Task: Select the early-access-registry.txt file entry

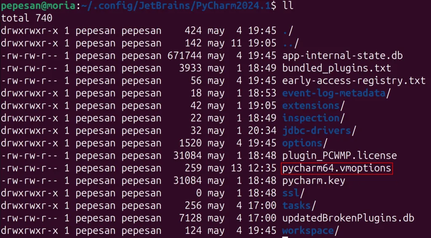Action: pyautogui.click(x=354, y=81)
